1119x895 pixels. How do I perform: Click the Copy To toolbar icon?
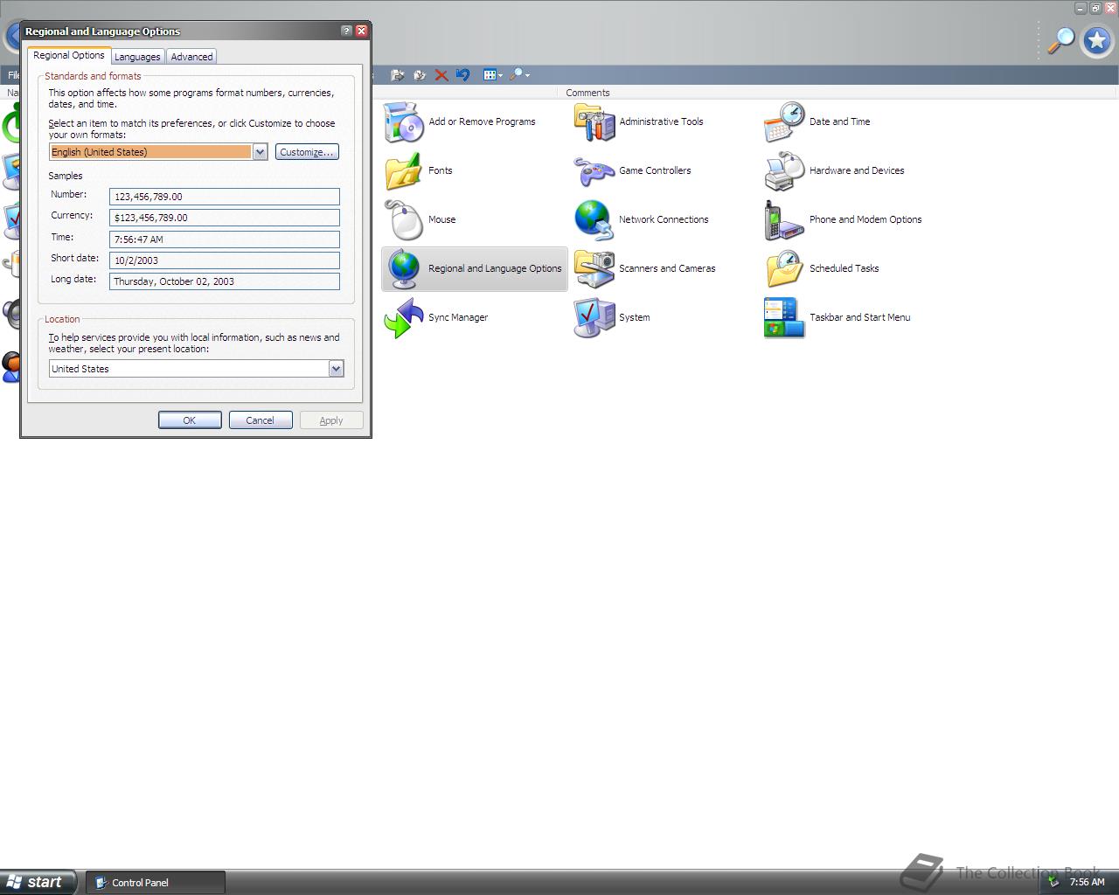(420, 75)
